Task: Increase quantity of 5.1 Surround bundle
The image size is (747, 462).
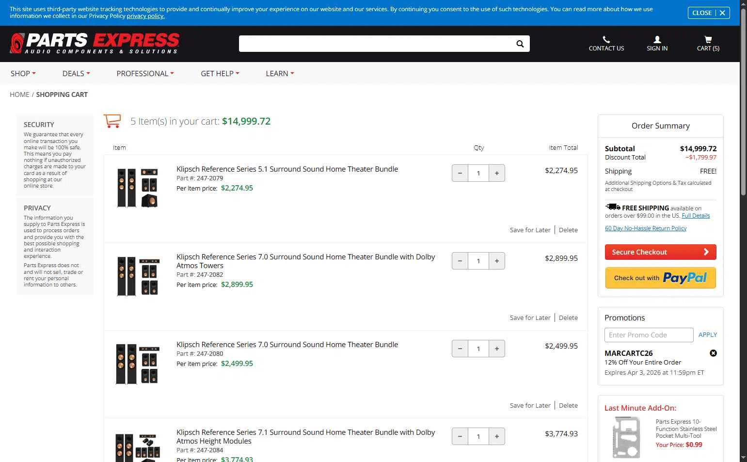Action: click(497, 173)
